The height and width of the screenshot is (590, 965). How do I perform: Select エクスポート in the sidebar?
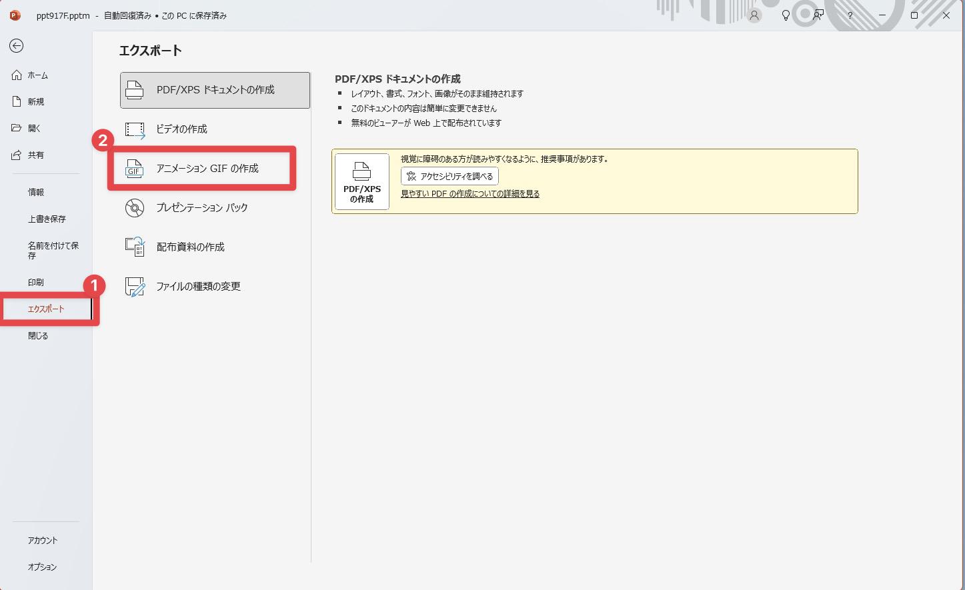pyautogui.click(x=45, y=309)
